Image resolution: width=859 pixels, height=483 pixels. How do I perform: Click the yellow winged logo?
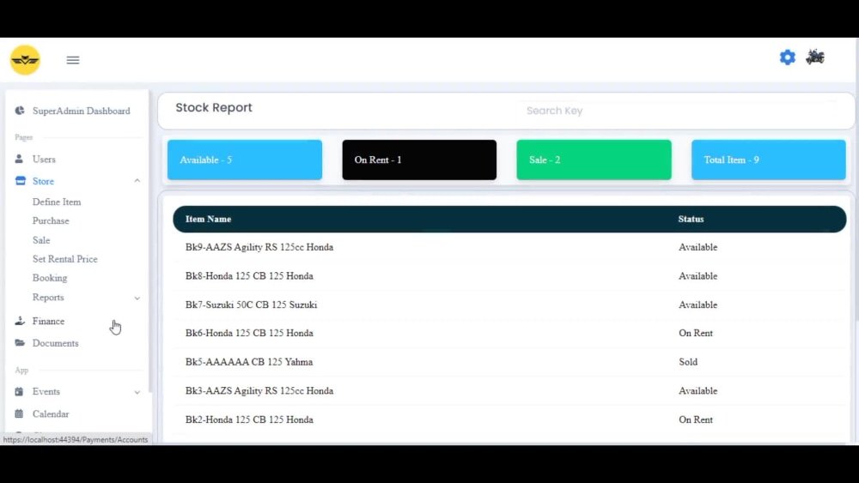[x=25, y=59]
